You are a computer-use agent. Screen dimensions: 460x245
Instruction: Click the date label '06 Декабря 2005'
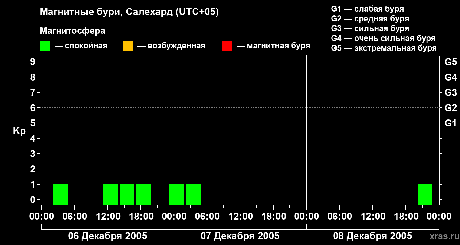(x=108, y=236)
